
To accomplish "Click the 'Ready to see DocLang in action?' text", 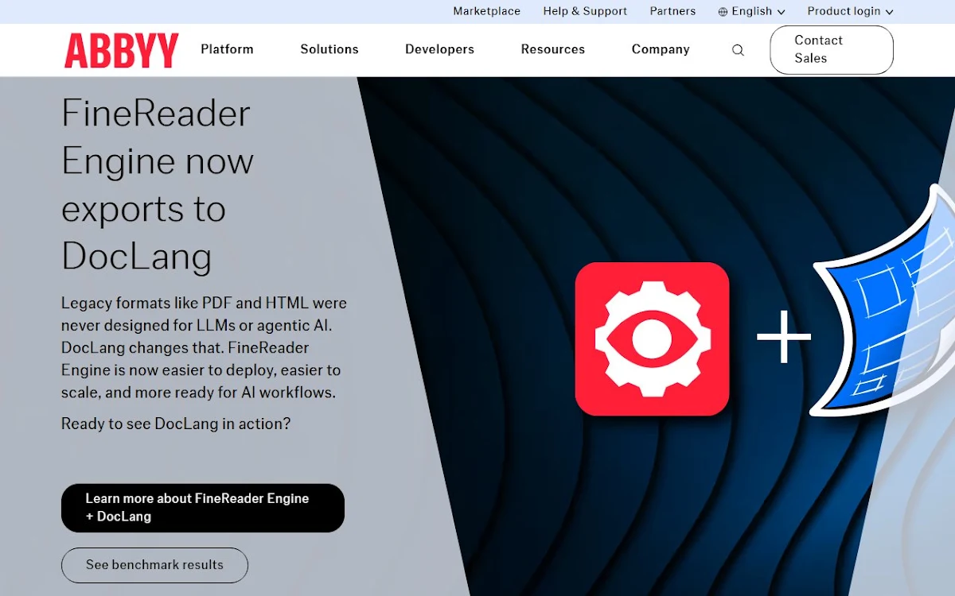I will (176, 424).
